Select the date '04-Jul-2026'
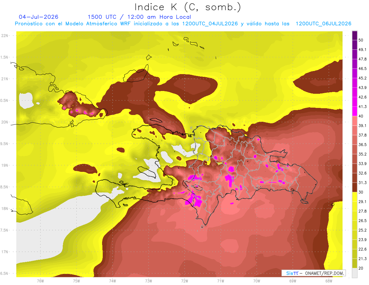The width and height of the screenshot is (369, 285). click(38, 17)
